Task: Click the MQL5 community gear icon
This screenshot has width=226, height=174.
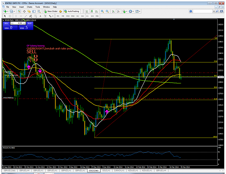Action: pos(191,11)
